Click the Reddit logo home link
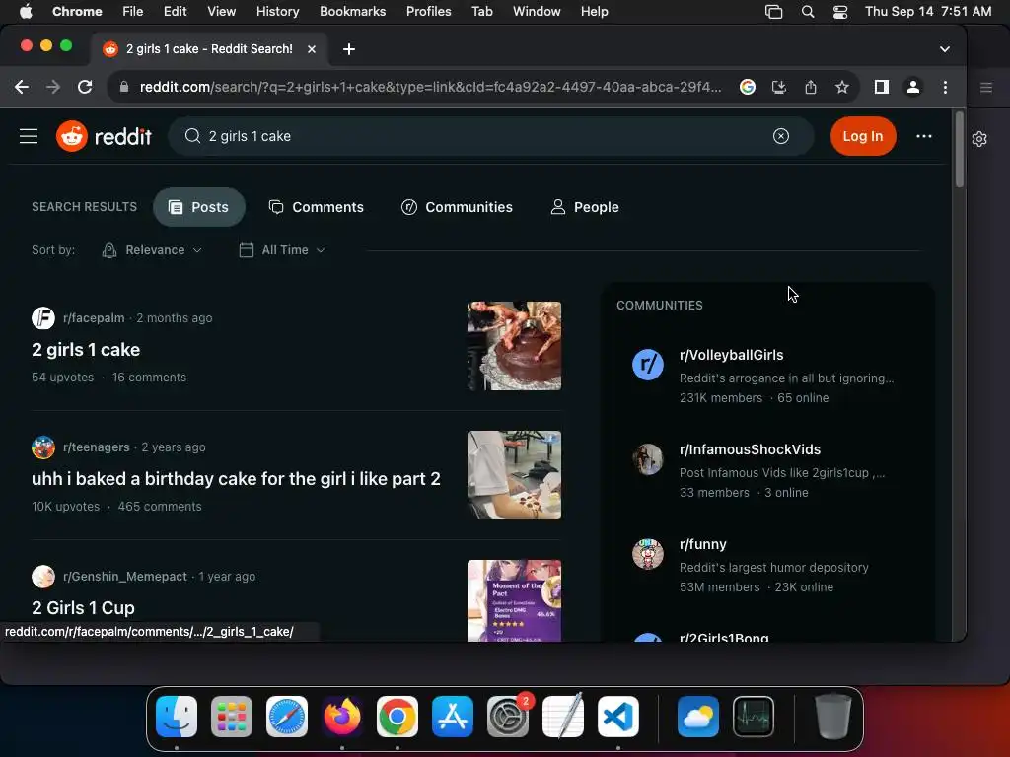1010x757 pixels. point(104,136)
